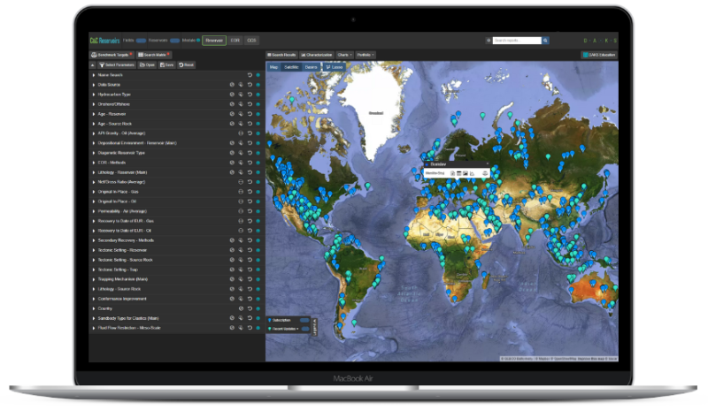Switch to the EOR module tab
The height and width of the screenshot is (410, 708).
pyautogui.click(x=234, y=41)
